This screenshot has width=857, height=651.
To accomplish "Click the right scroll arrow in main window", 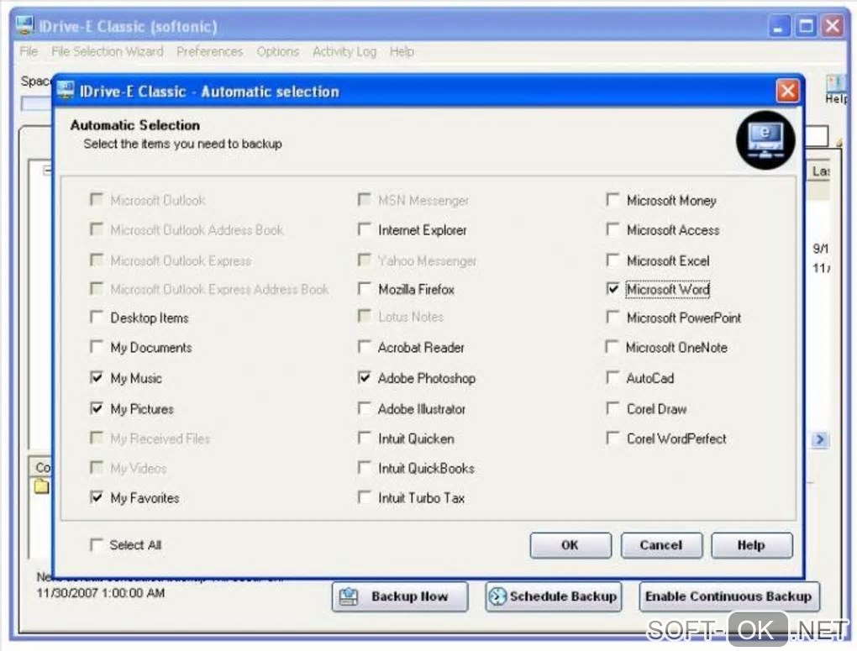I will 819,439.
